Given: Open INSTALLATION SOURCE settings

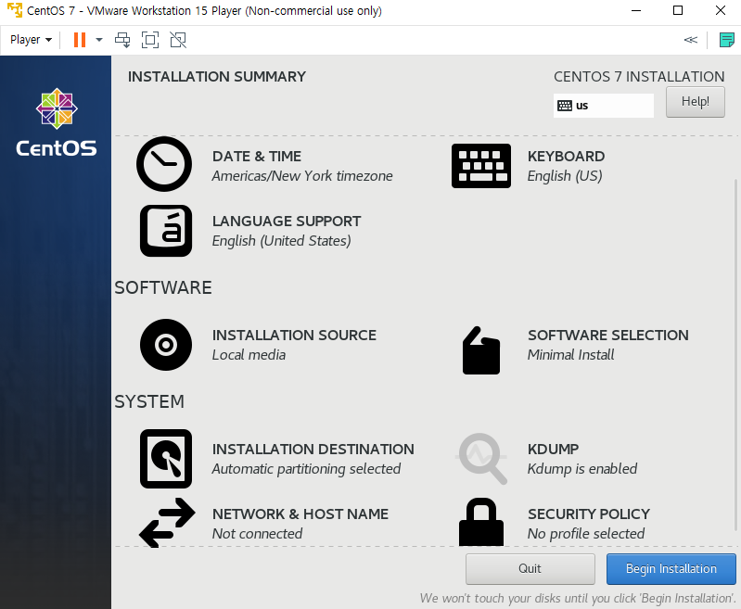Looking at the screenshot, I should 294,335.
